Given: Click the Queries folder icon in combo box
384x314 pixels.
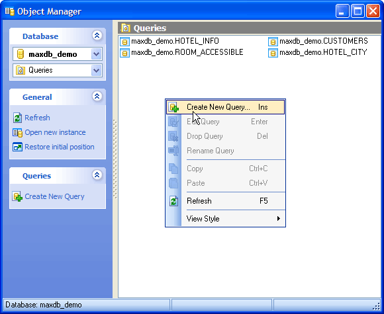Looking at the screenshot, I should [21, 70].
